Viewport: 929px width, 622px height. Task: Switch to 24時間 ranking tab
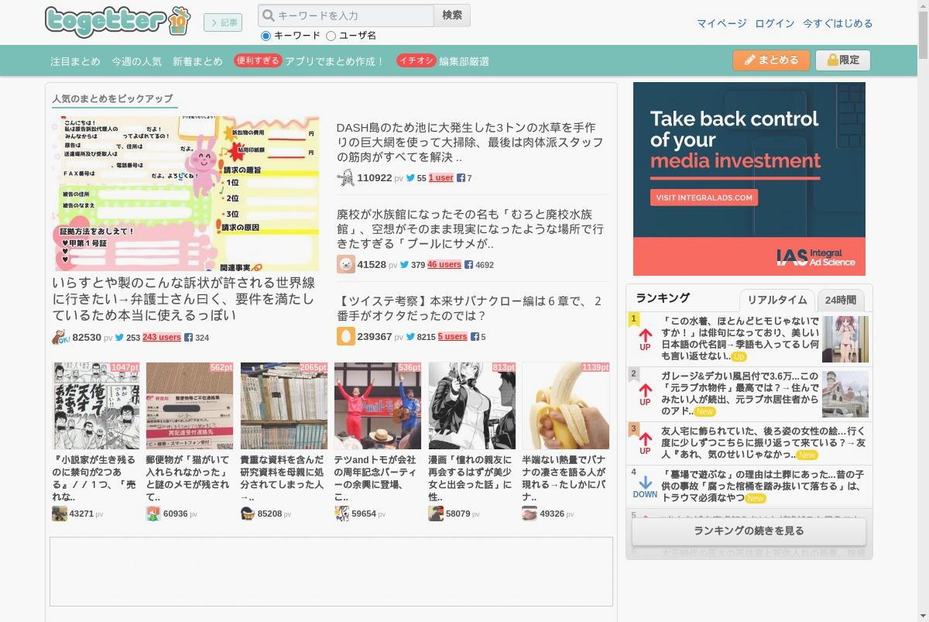(841, 301)
